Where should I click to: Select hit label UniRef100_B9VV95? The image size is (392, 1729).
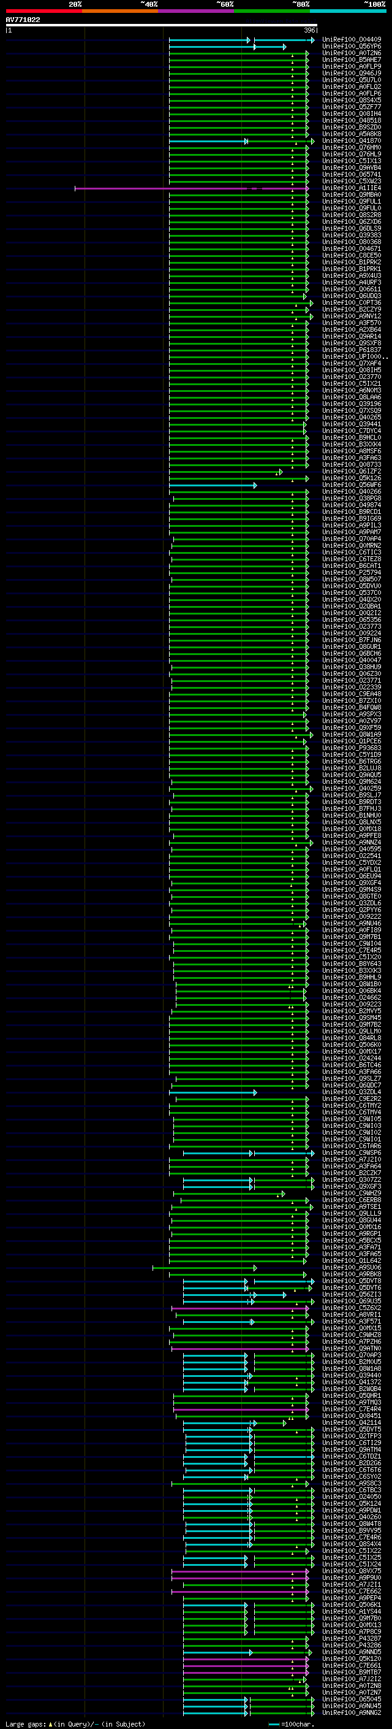click(352, 1530)
